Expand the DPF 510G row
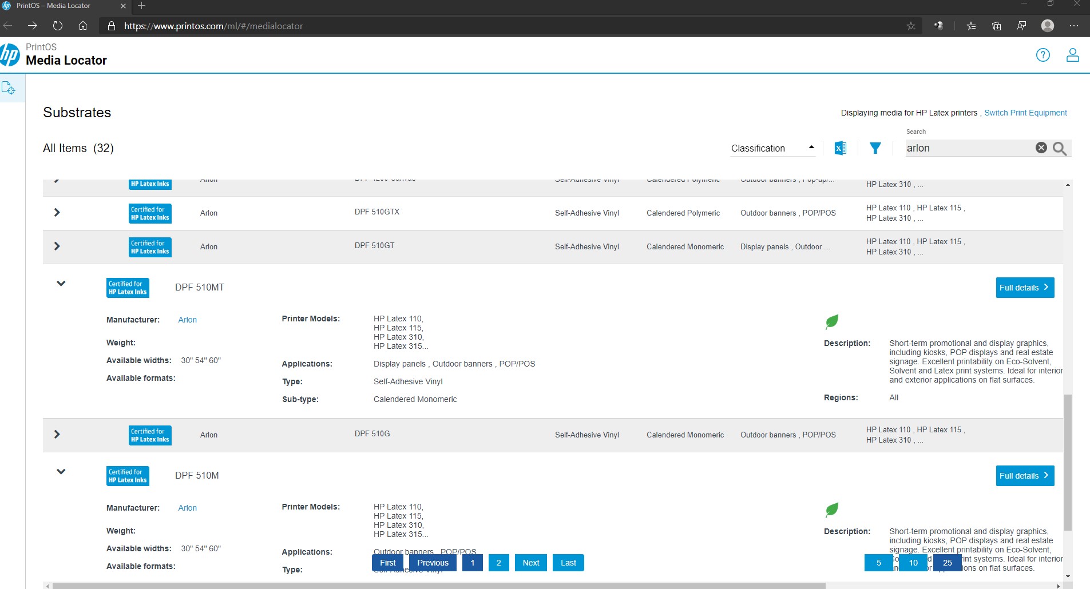Image resolution: width=1090 pixels, height=589 pixels. click(57, 435)
